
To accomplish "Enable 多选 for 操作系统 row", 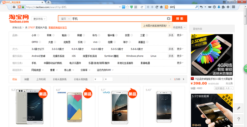I will click(x=171, y=56).
